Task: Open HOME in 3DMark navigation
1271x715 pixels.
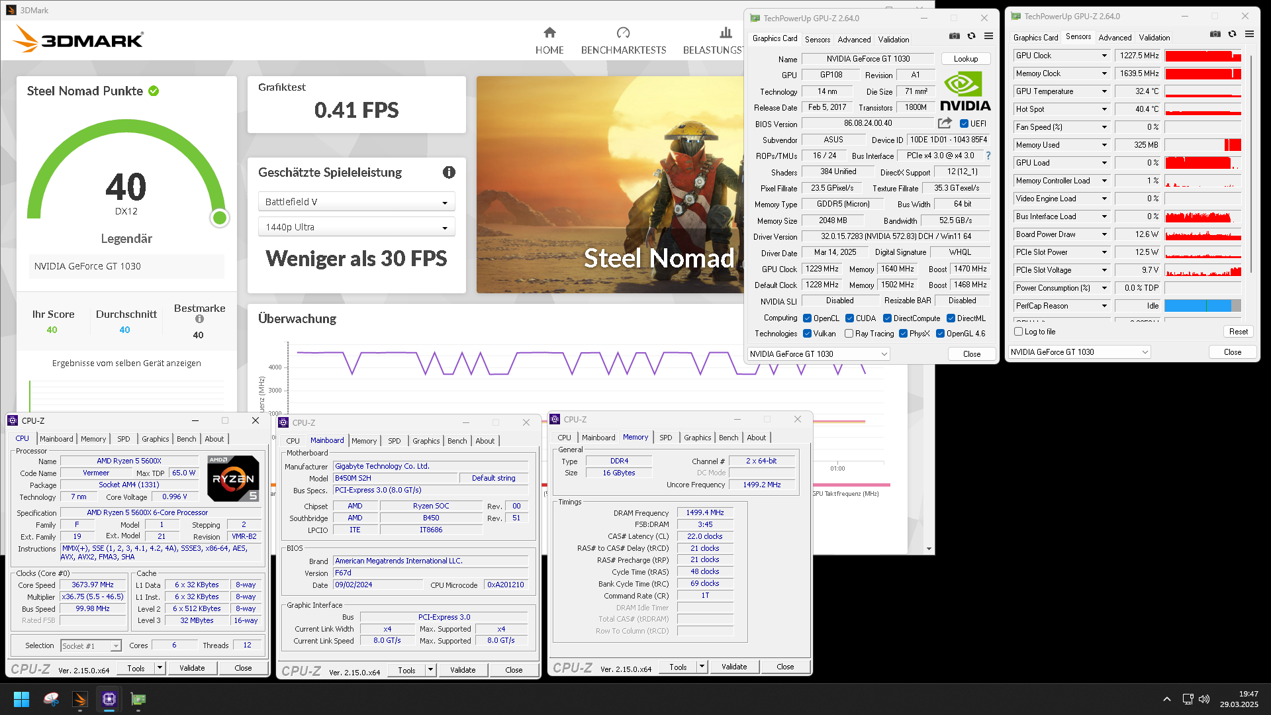Action: tap(549, 40)
